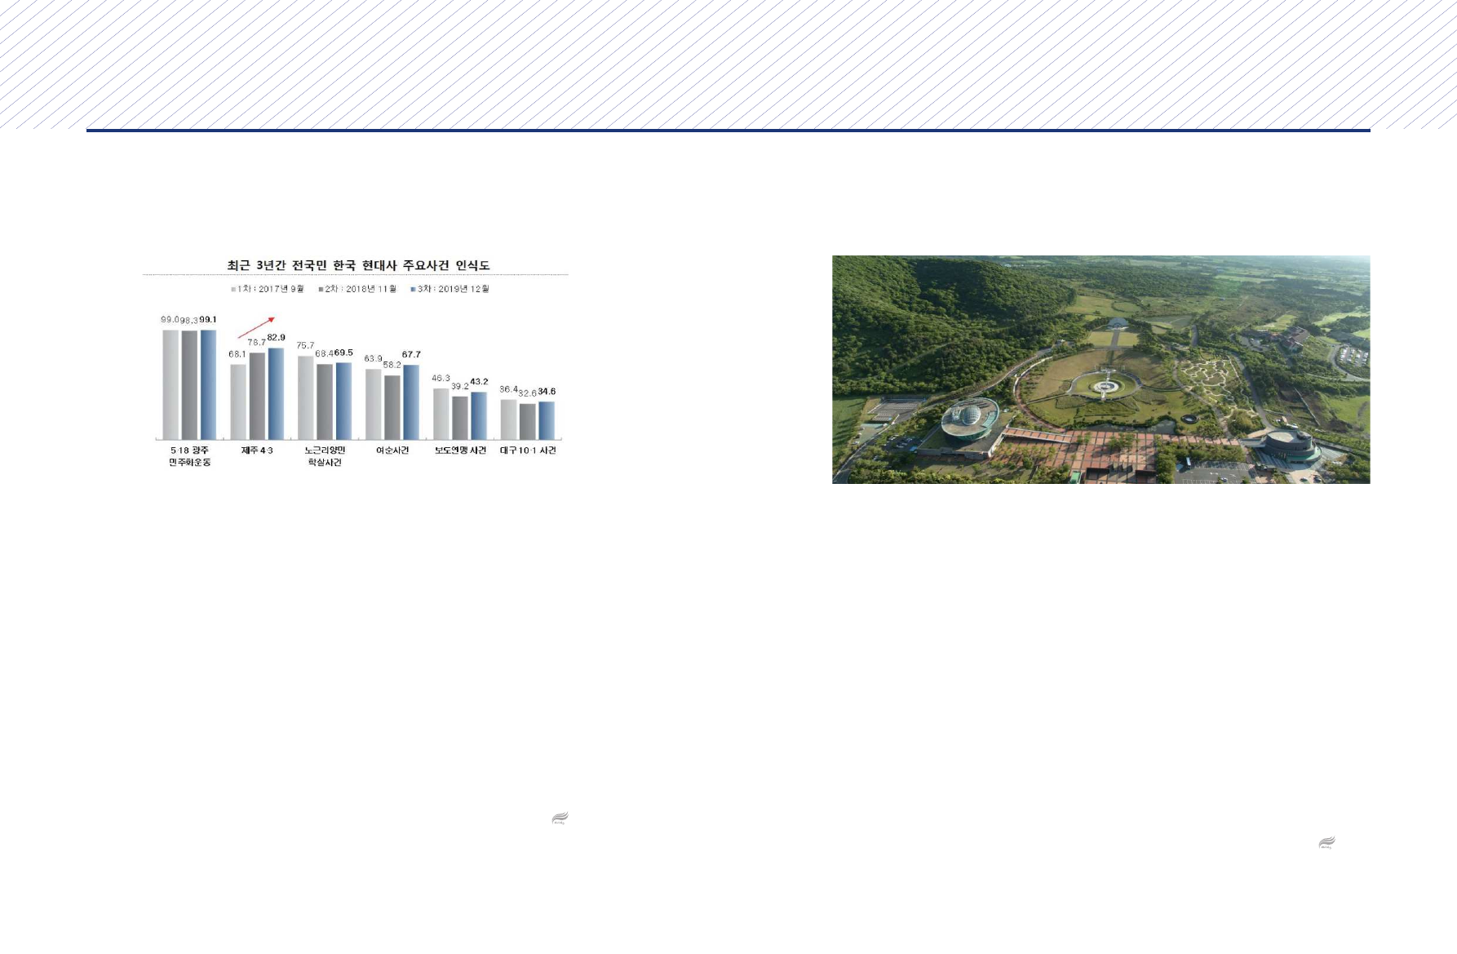Image resolution: width=1457 pixels, height=954 pixels.
Task: Select the round building at photo's right
Action: tap(1287, 446)
